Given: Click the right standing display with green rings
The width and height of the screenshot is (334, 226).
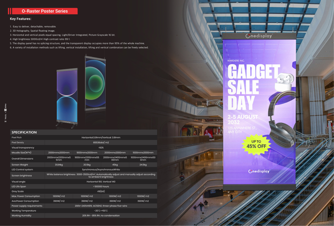Looking at the screenshot, I should [95, 89].
